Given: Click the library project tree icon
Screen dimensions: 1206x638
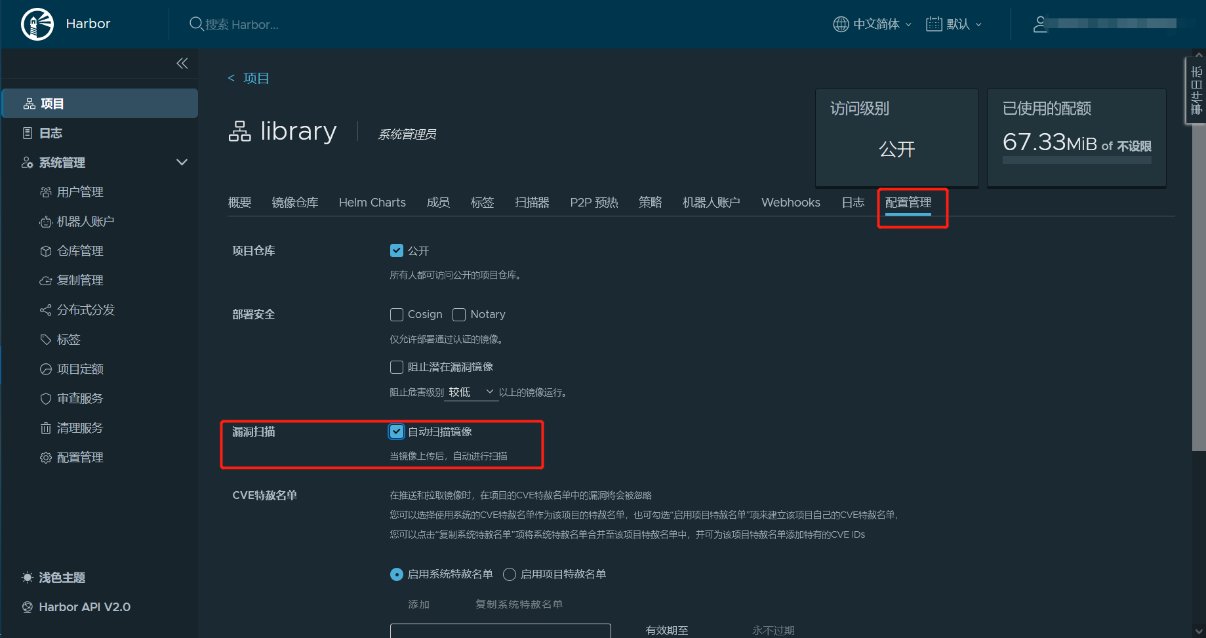Looking at the screenshot, I should (240, 131).
